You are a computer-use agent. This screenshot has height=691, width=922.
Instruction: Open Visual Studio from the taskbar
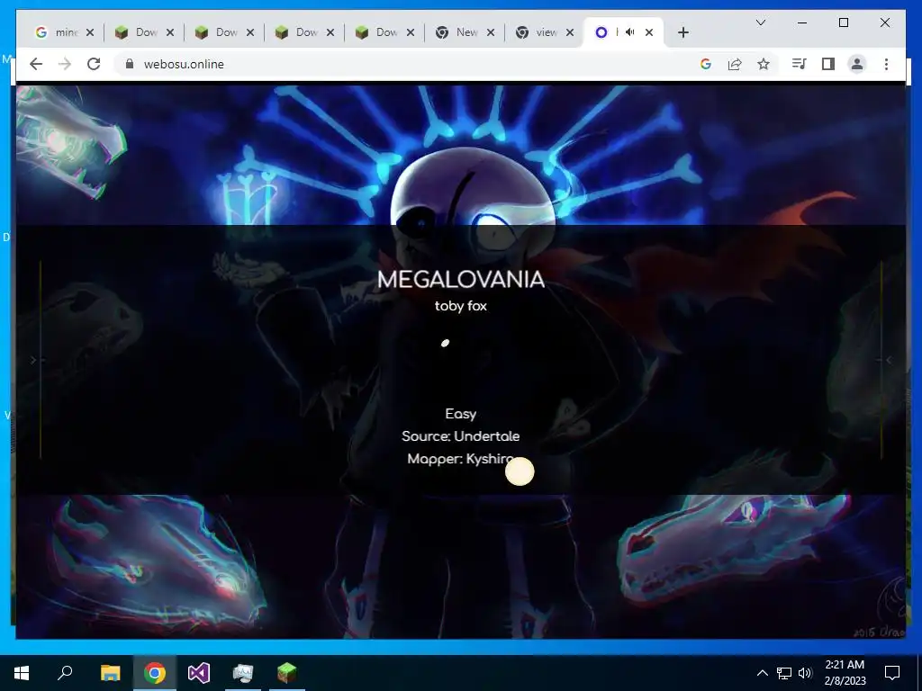(199, 673)
